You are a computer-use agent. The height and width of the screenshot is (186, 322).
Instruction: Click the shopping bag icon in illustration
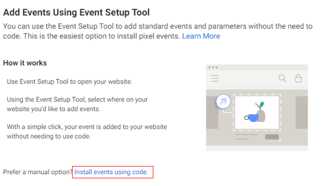coord(298,78)
